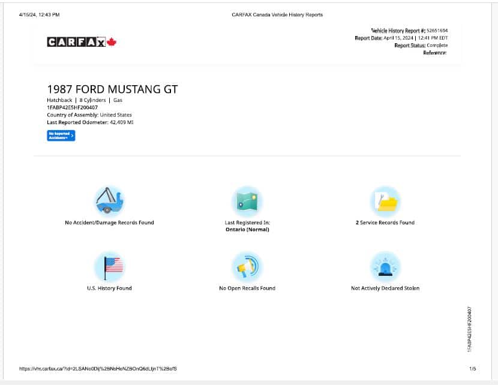The image size is (498, 385).
Task: Click Country of Assembly: United States
Action: point(89,115)
